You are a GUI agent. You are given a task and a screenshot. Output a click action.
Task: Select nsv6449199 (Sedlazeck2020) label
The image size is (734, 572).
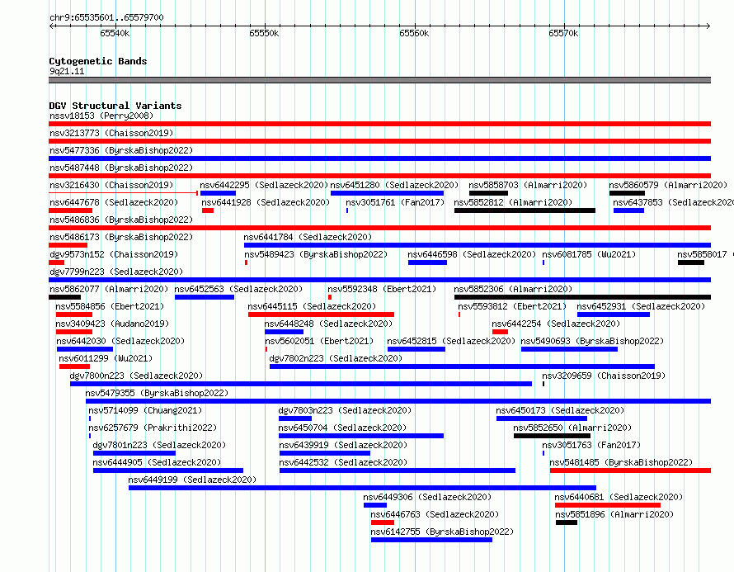(192, 480)
